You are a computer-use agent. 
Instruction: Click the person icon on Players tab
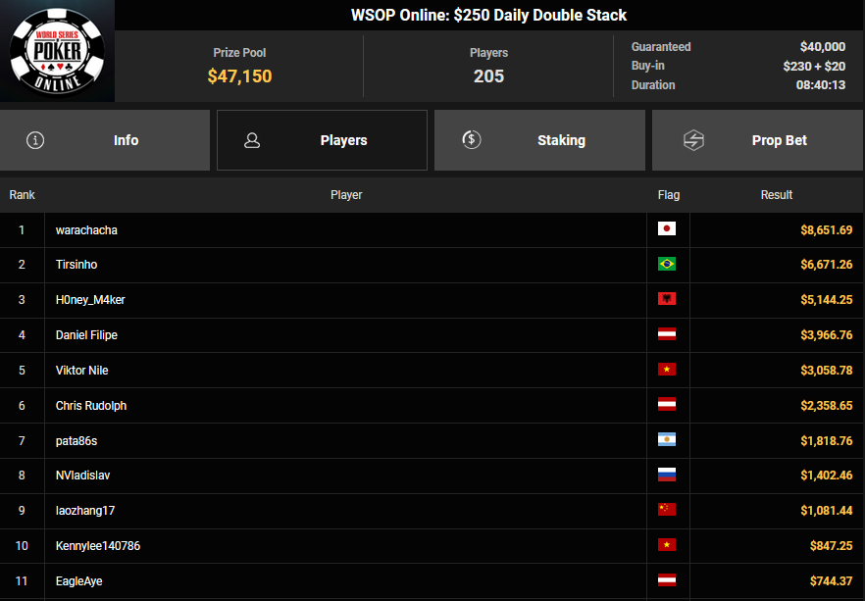(x=252, y=140)
